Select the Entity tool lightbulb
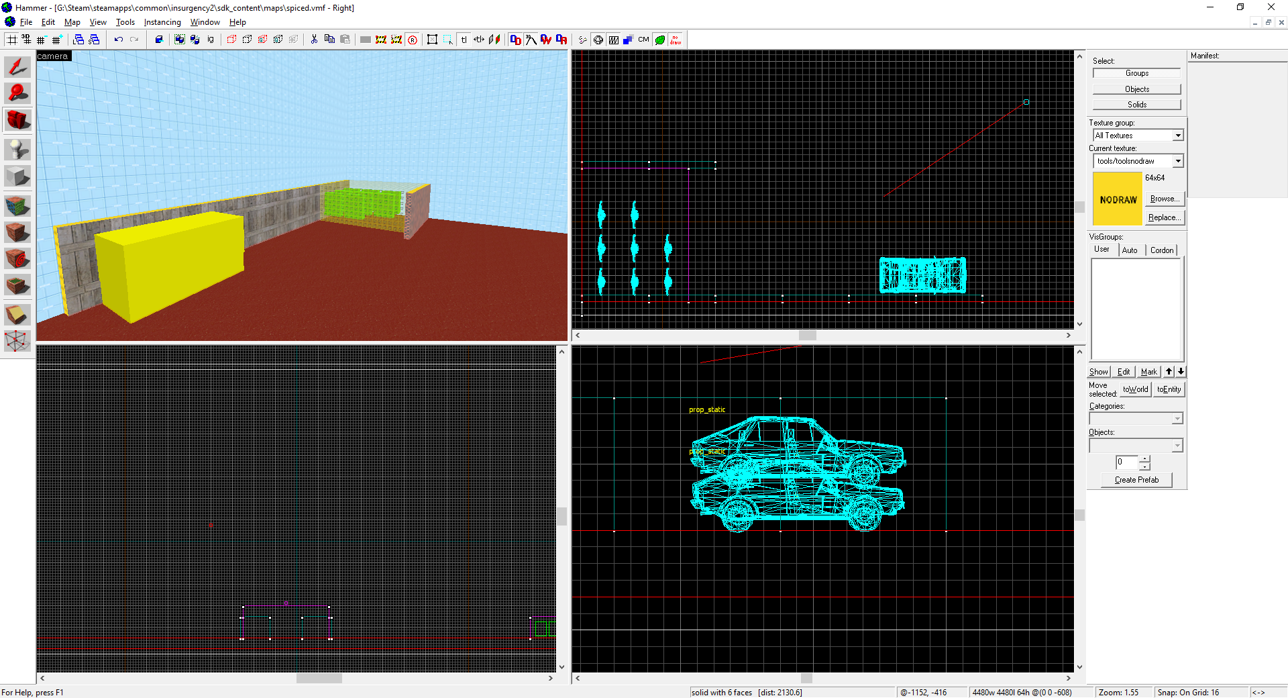 17,149
